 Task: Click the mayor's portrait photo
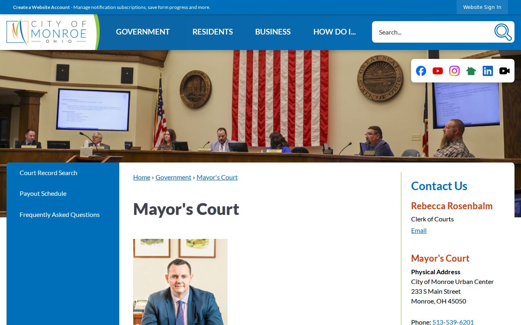click(x=180, y=282)
